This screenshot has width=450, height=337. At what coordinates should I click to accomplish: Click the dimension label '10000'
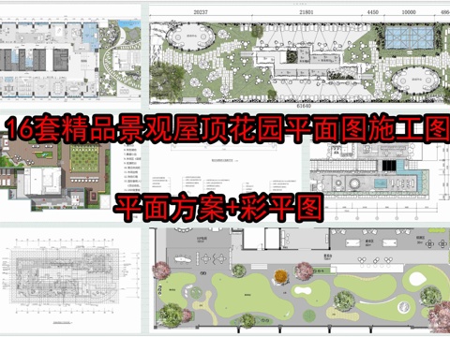(x=409, y=12)
